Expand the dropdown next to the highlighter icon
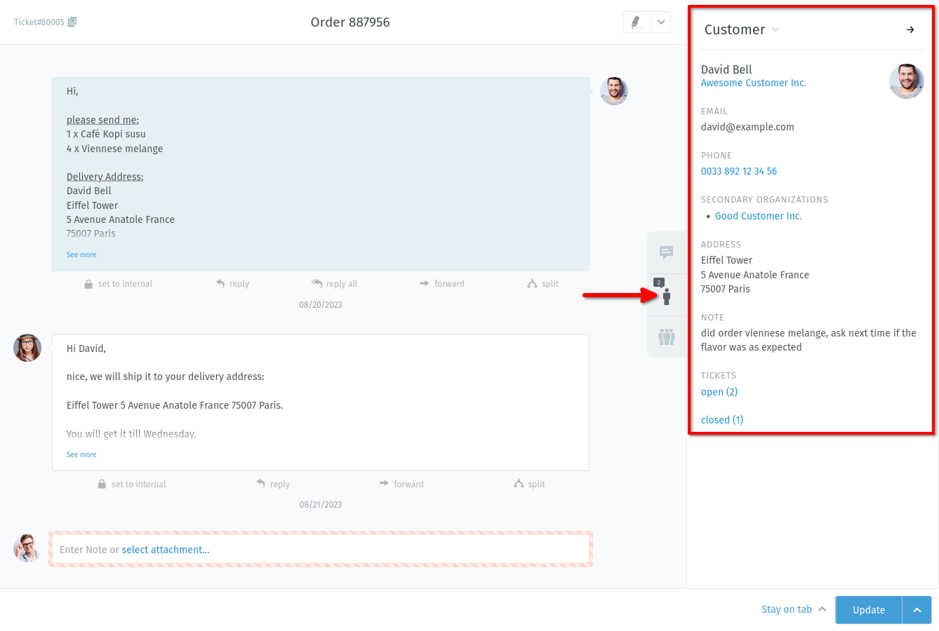The height and width of the screenshot is (631, 939). coord(660,22)
